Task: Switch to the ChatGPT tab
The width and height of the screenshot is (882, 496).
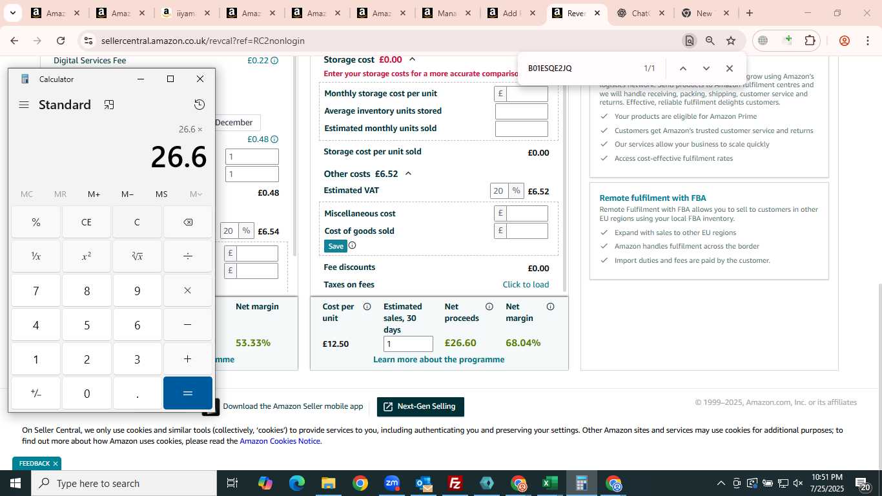Action: (x=639, y=13)
